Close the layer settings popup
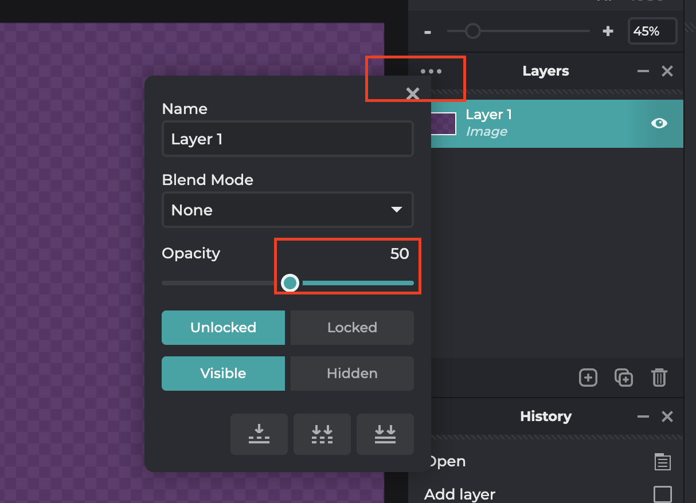Viewport: 696px width, 503px height. click(413, 93)
